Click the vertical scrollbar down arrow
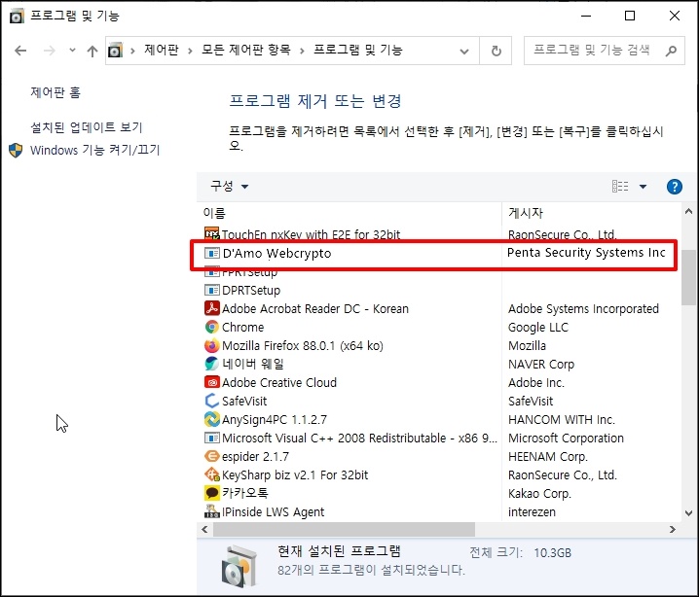The width and height of the screenshot is (699, 597). click(x=688, y=513)
